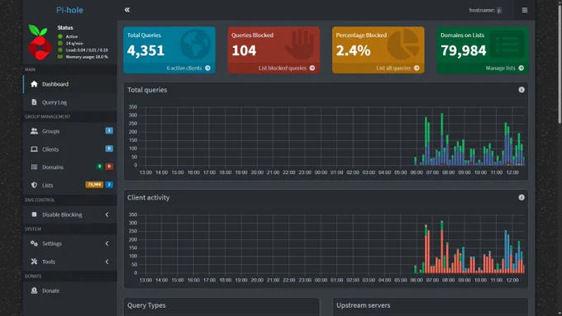Click the Active status text
Image resolution: width=562 pixels, height=316 pixels.
(x=71, y=36)
